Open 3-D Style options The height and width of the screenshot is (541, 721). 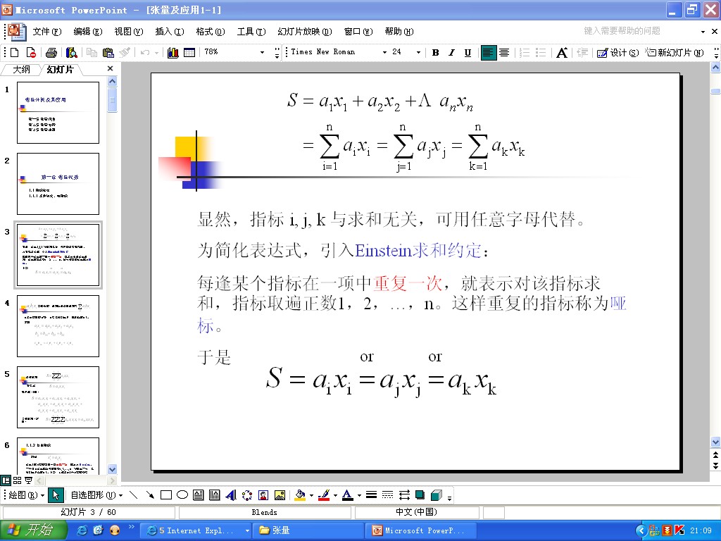click(437, 495)
